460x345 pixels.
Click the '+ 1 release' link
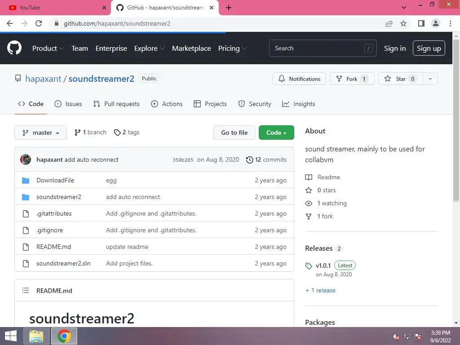pos(320,291)
